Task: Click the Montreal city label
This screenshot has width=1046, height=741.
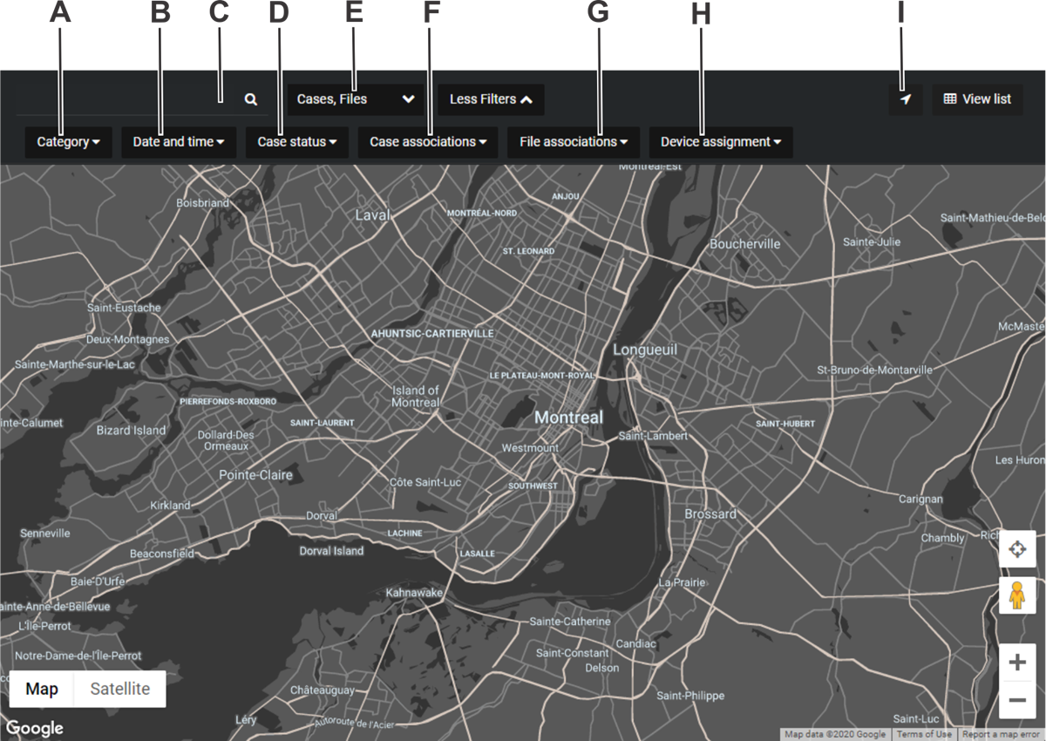Action: [x=568, y=418]
